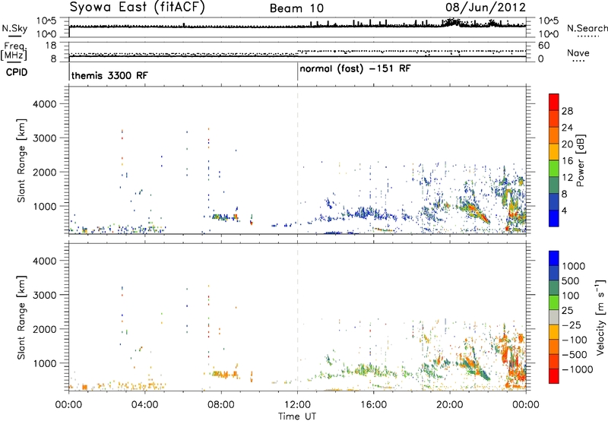Image resolution: width=608 pixels, height=421 pixels.
Task: Click the "Velocity [m s-1]" colorbar title
Action: (600, 317)
